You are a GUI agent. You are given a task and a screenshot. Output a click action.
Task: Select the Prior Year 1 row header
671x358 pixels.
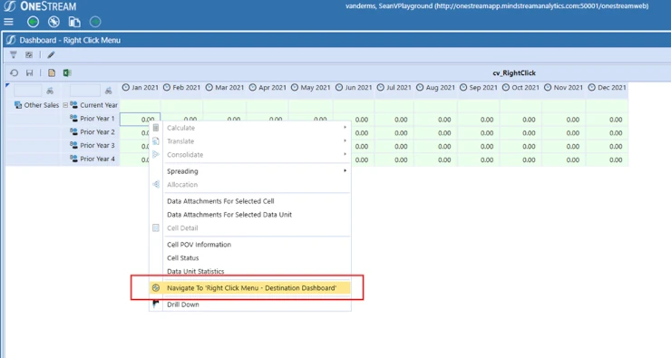(92, 119)
